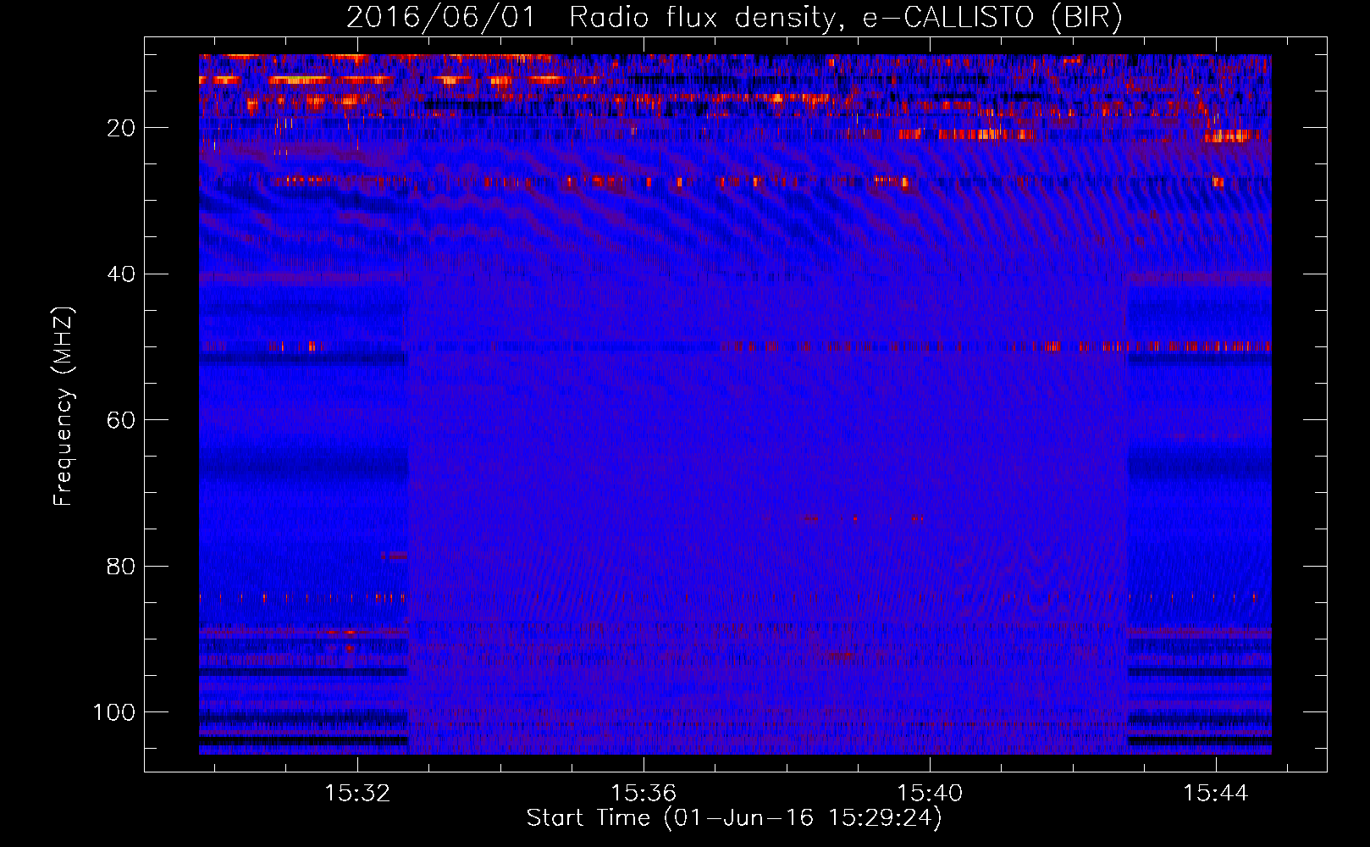Click the '15:40' time tick label
Image resolution: width=1370 pixels, height=847 pixels.
(x=930, y=793)
